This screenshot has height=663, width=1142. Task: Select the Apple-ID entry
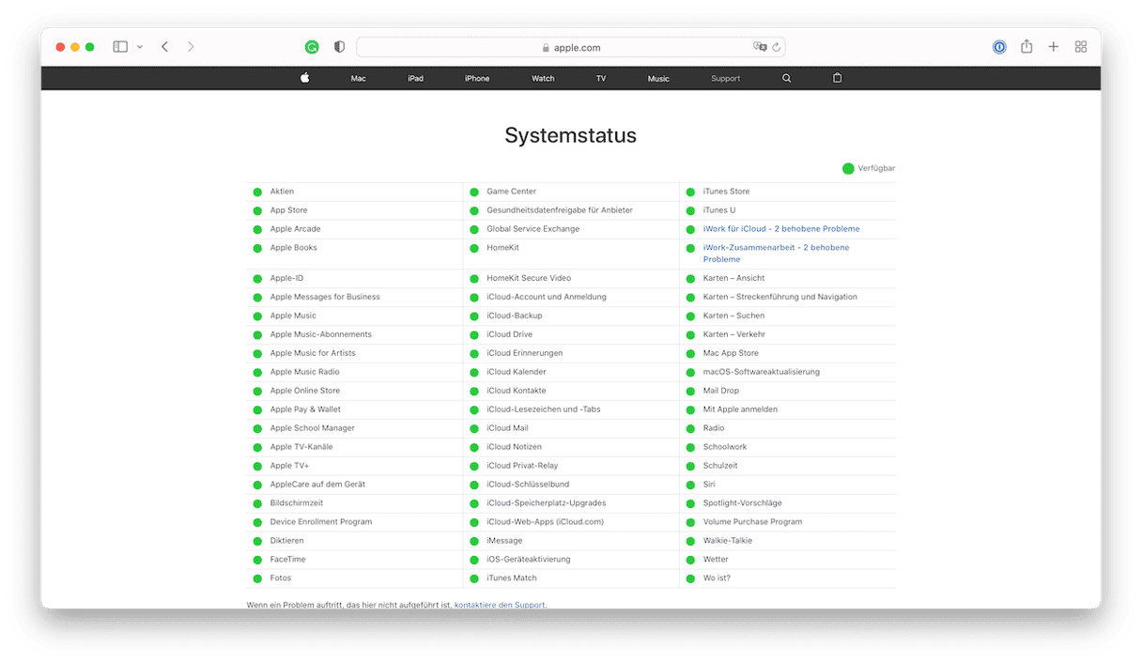click(286, 278)
